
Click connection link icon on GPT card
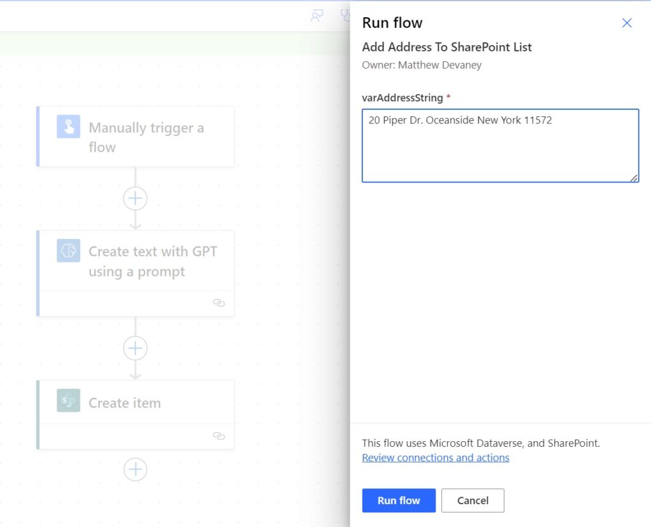(x=219, y=303)
